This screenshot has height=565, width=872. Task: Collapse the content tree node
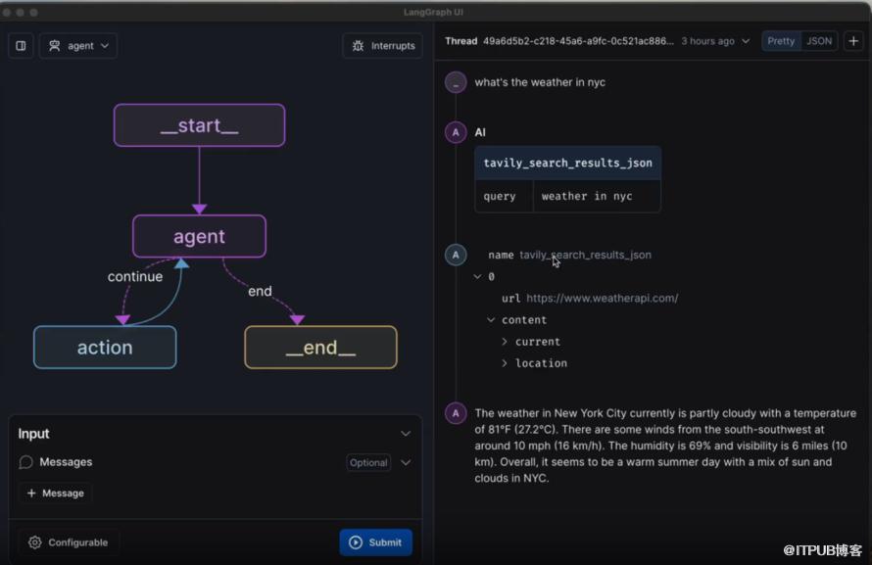pyautogui.click(x=492, y=320)
